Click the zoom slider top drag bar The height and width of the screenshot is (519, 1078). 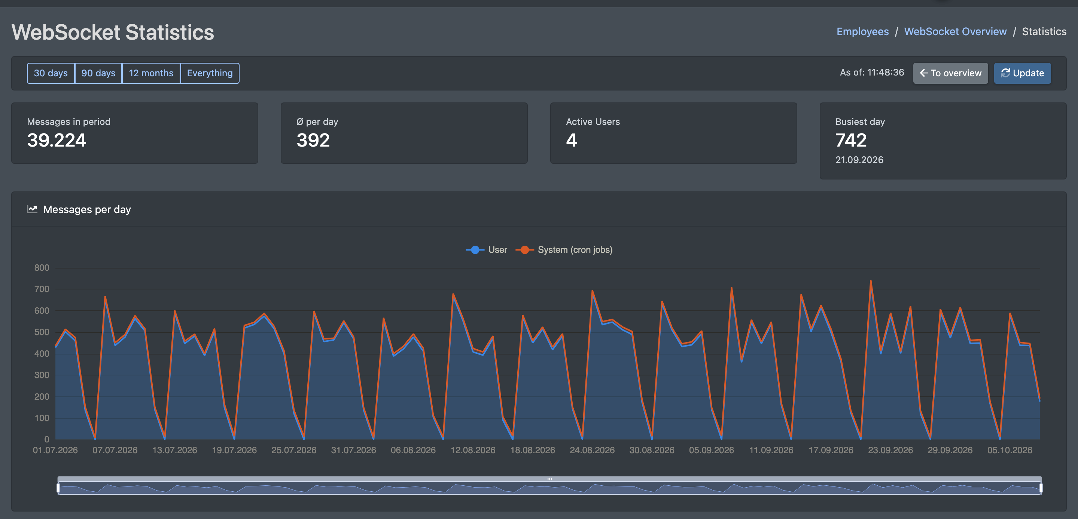point(549,479)
